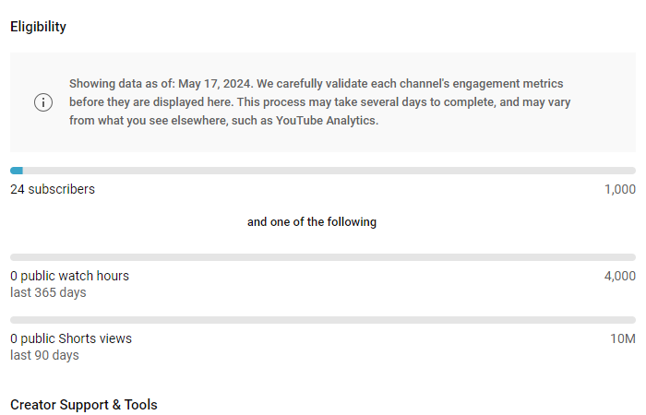
Task: Click the 'last 90 days' text
Action: (44, 355)
